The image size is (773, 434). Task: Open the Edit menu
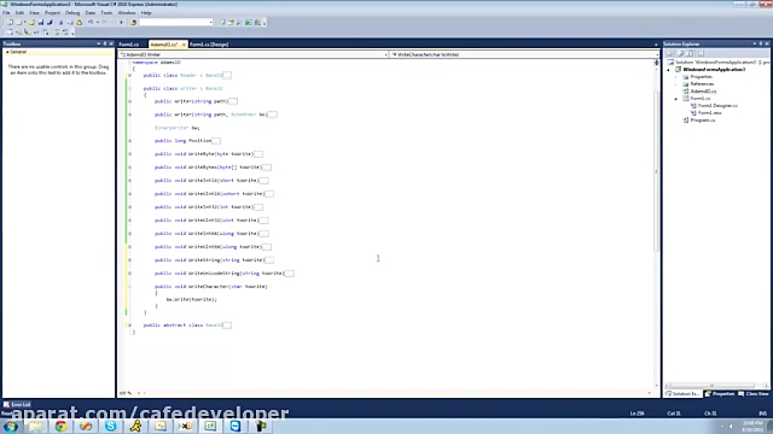pyautogui.click(x=20, y=13)
